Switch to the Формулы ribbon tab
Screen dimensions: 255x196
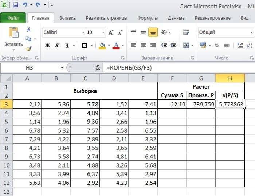pos(148,18)
